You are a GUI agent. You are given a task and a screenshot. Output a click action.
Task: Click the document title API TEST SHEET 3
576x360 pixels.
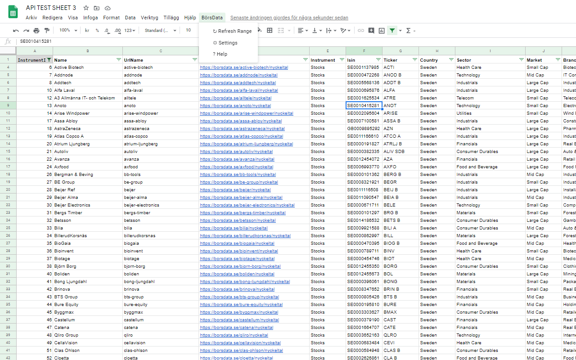coord(51,8)
